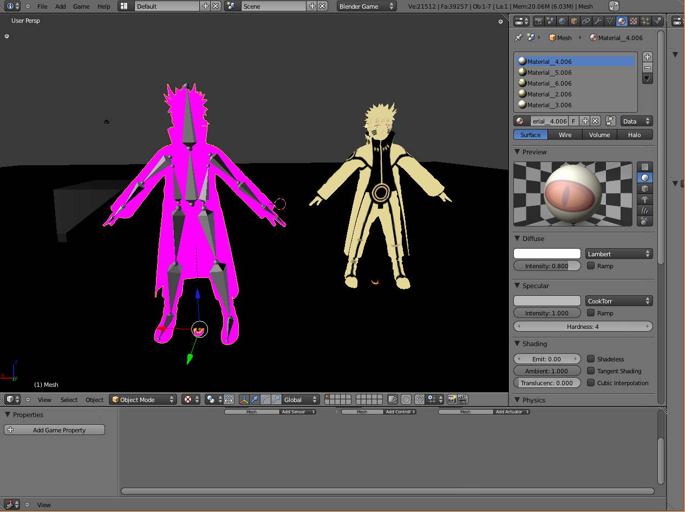This screenshot has width=685, height=512.
Task: Select monkey preview shape icon
Action: [644, 199]
